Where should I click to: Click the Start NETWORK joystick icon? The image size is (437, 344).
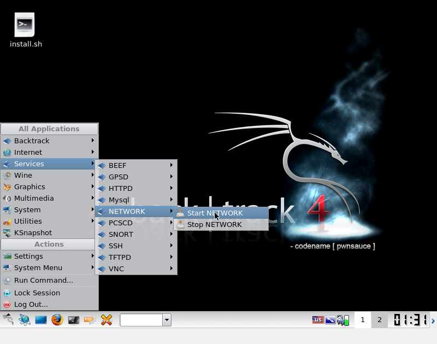click(x=180, y=213)
